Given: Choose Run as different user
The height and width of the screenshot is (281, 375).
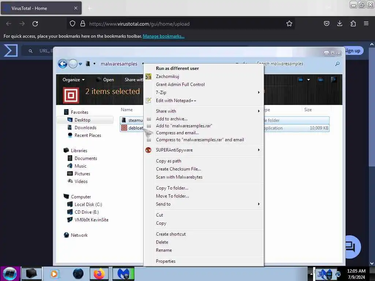Looking at the screenshot, I should pyautogui.click(x=177, y=68).
